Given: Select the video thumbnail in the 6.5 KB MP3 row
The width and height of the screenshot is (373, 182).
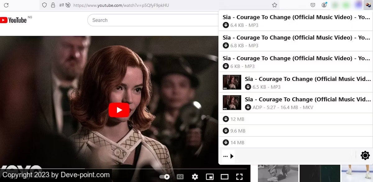Looking at the screenshot, I should [232, 82].
